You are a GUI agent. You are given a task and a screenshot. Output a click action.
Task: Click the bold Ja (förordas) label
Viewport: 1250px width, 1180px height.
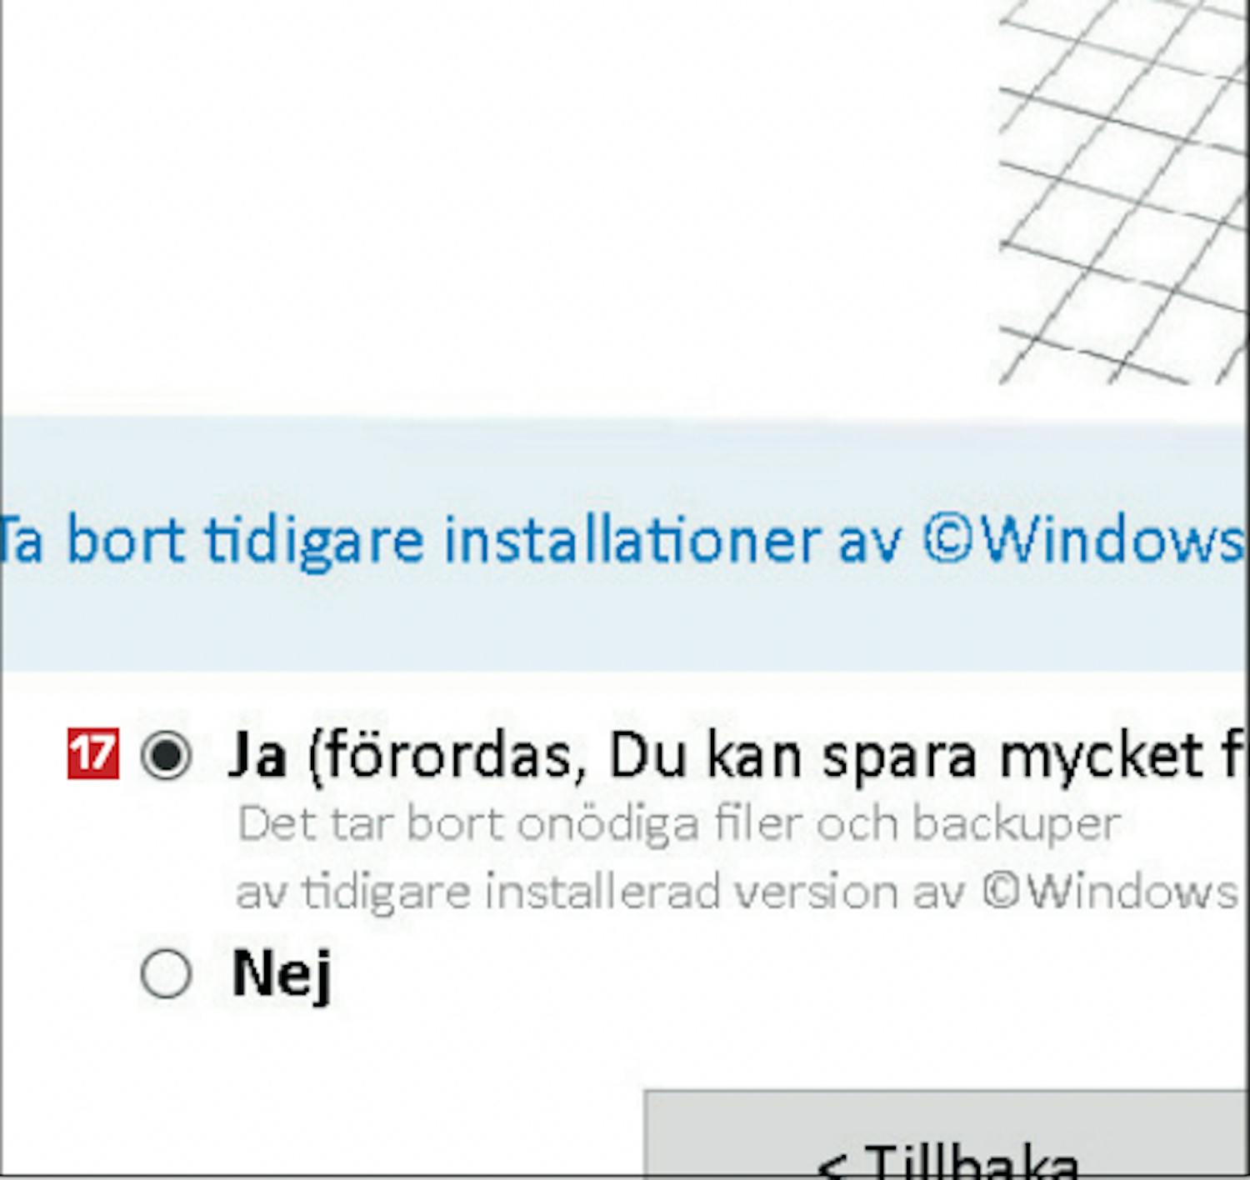[x=738, y=757]
